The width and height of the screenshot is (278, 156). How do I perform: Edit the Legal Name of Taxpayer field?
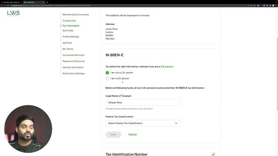pos(143,103)
